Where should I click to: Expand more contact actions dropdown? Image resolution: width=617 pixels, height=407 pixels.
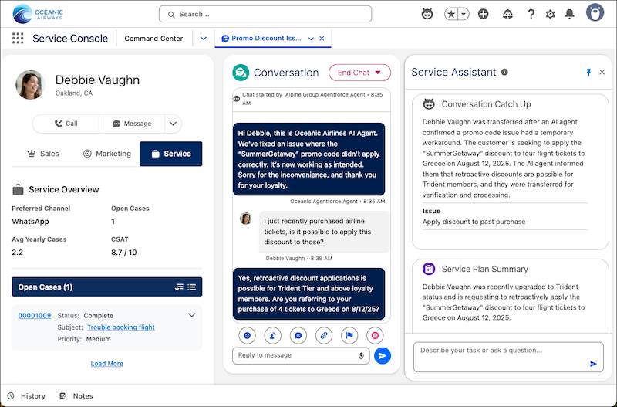[173, 124]
